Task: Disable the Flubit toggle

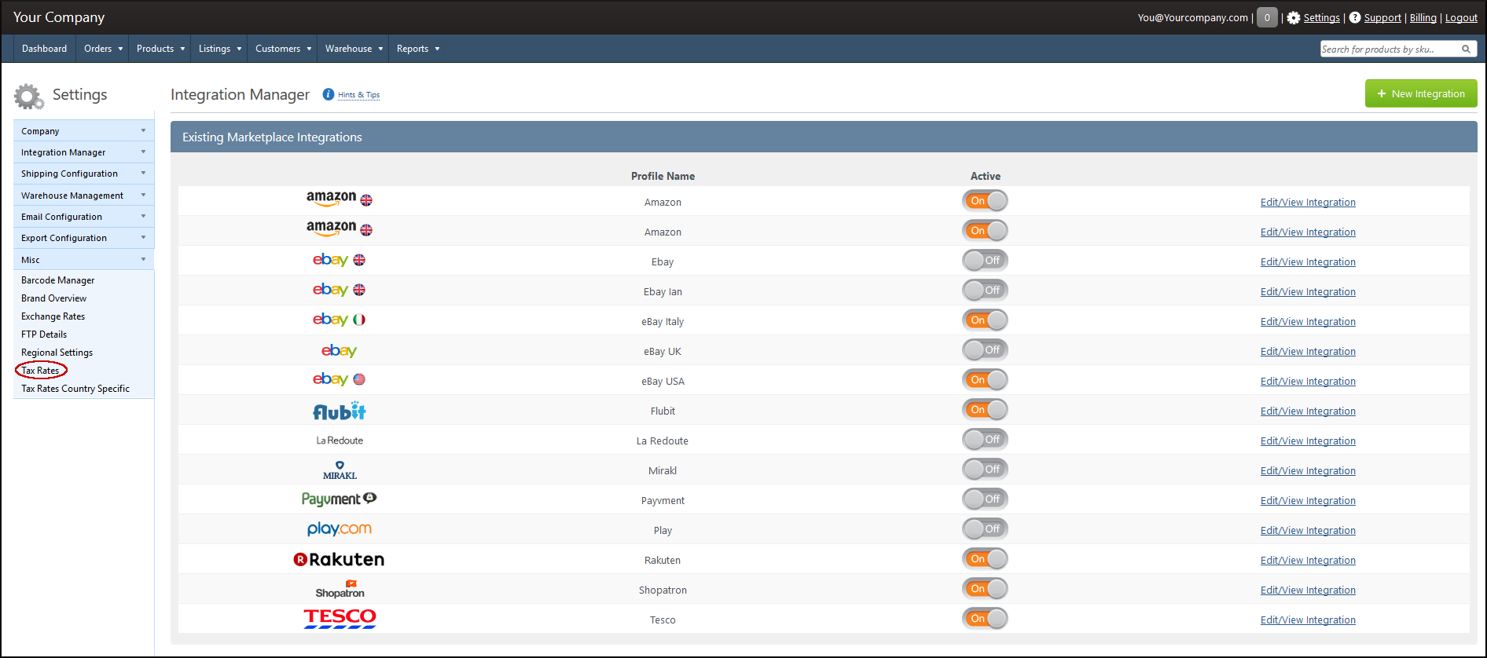Action: pos(985,410)
